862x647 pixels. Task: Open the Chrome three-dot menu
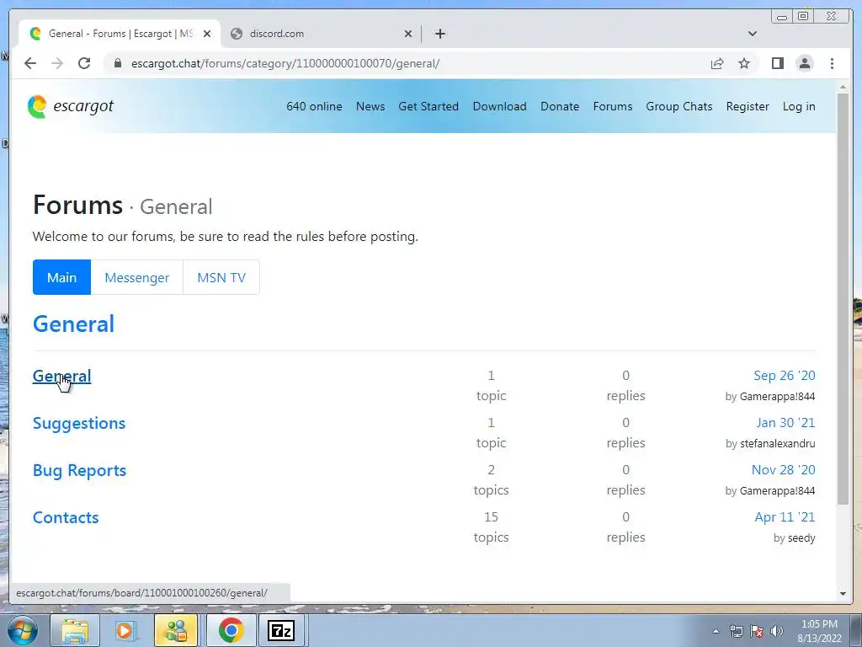[x=832, y=63]
